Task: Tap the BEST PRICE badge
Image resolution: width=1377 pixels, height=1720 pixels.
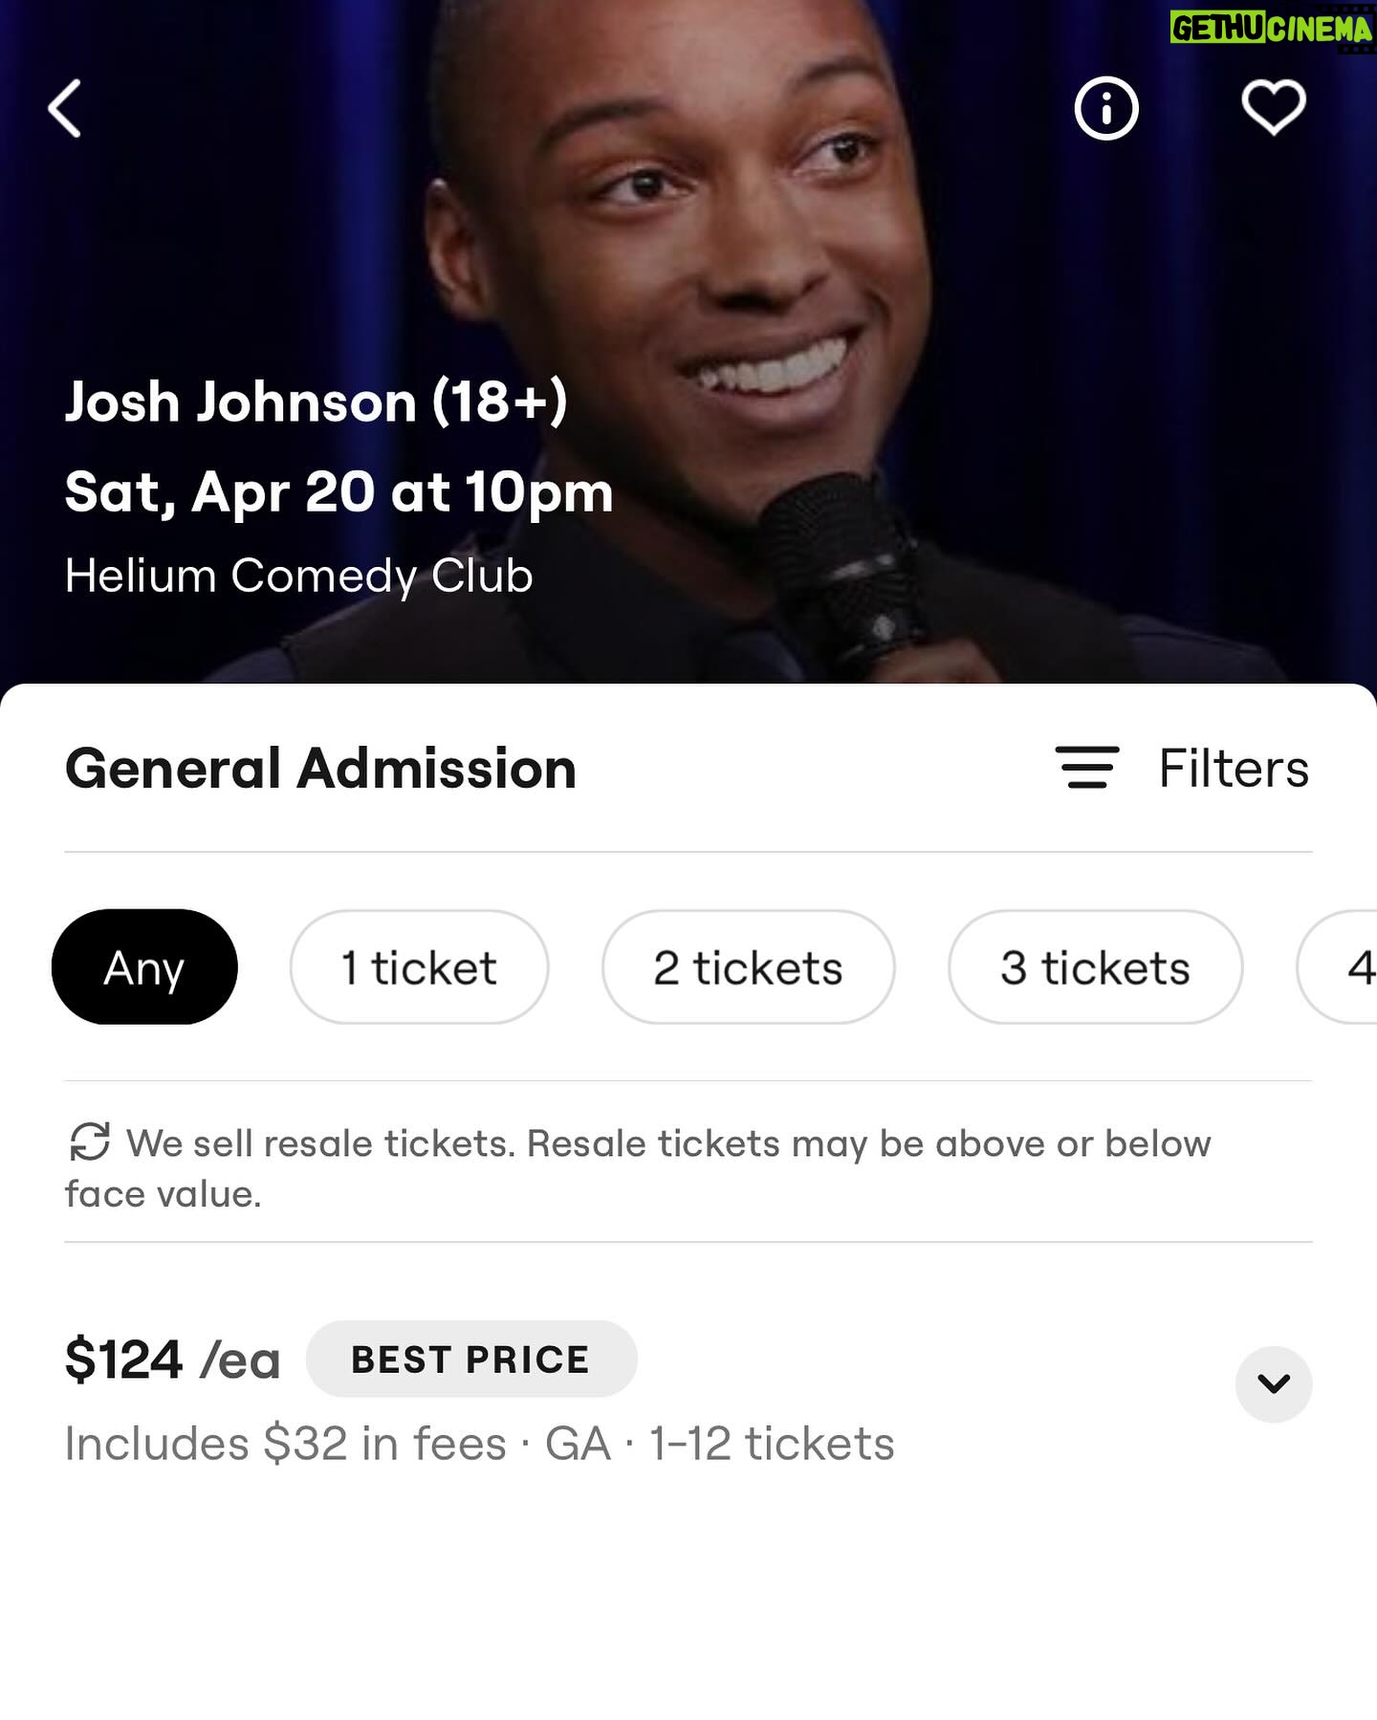Action: pyautogui.click(x=470, y=1359)
